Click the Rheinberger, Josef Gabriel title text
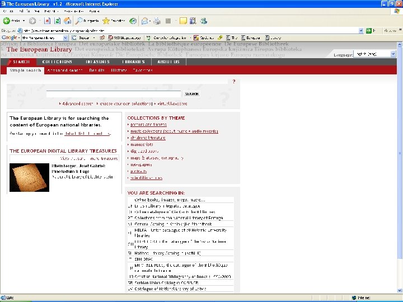Viewport: 403px width, 302px height. 78,166
